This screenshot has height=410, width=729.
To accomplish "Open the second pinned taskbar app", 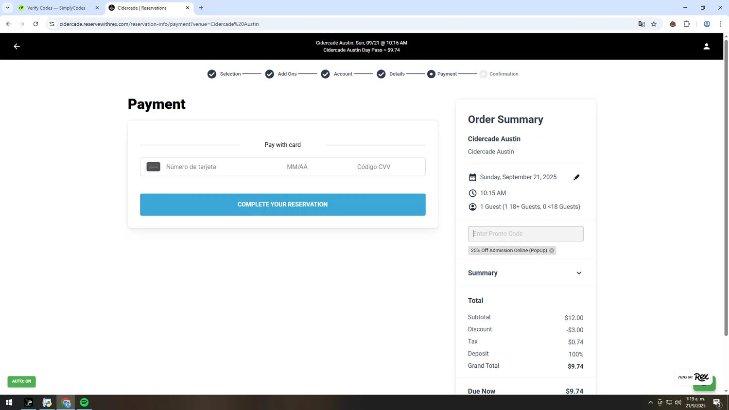I will pos(47,402).
